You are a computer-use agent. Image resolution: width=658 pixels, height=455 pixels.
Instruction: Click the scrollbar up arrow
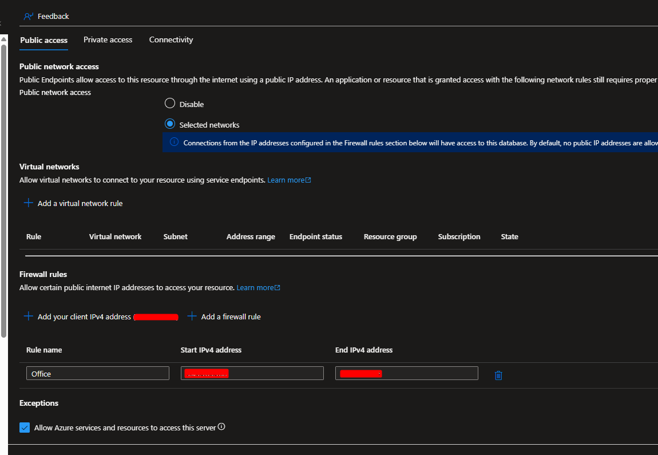(x=4, y=39)
